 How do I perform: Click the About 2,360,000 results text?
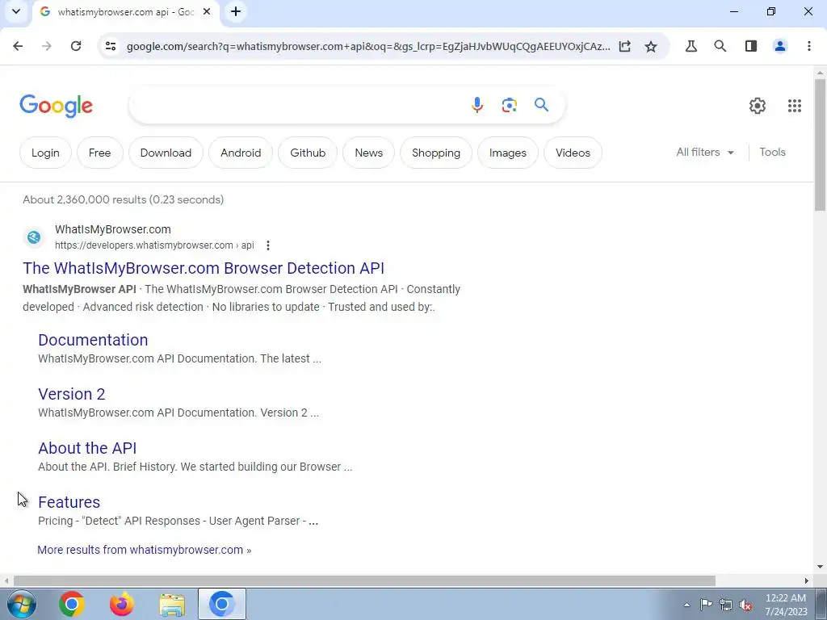pyautogui.click(x=124, y=200)
